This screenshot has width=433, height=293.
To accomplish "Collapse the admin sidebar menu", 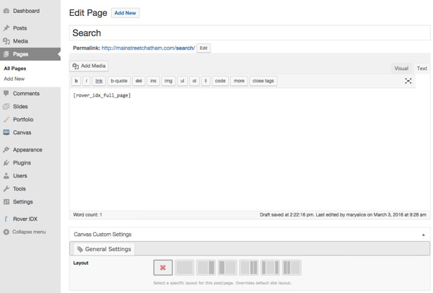I will (29, 232).
